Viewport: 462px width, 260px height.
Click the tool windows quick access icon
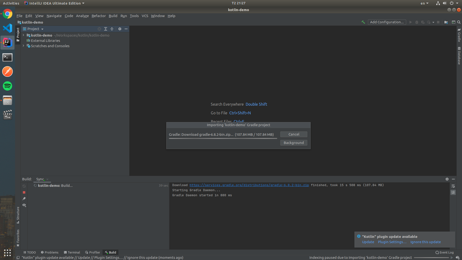tap(18, 257)
